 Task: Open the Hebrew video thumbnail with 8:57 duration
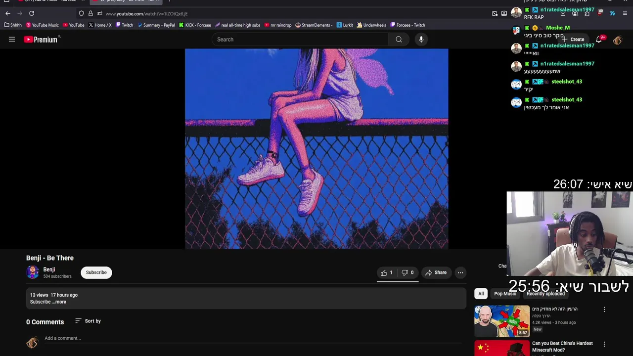tap(502, 321)
